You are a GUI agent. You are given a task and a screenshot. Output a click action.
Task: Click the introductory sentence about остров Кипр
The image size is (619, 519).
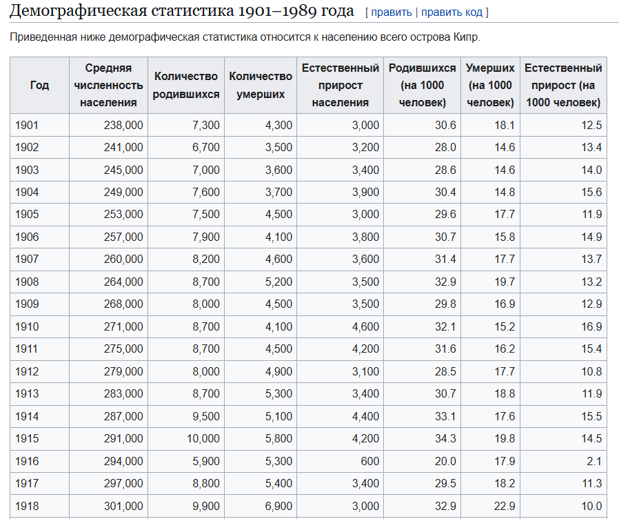tap(245, 37)
